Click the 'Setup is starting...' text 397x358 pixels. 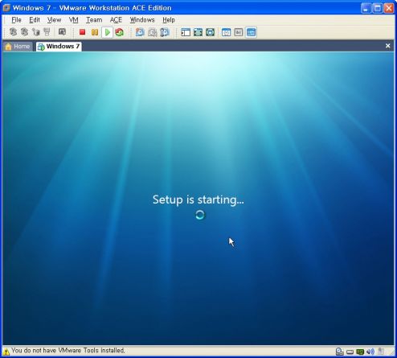point(198,200)
